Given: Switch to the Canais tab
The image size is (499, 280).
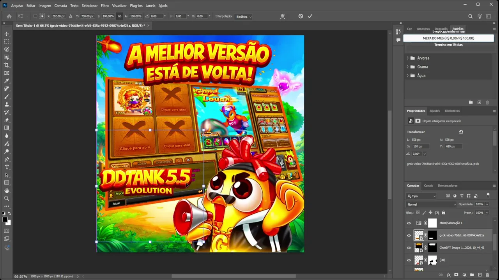Looking at the screenshot, I should (428, 185).
